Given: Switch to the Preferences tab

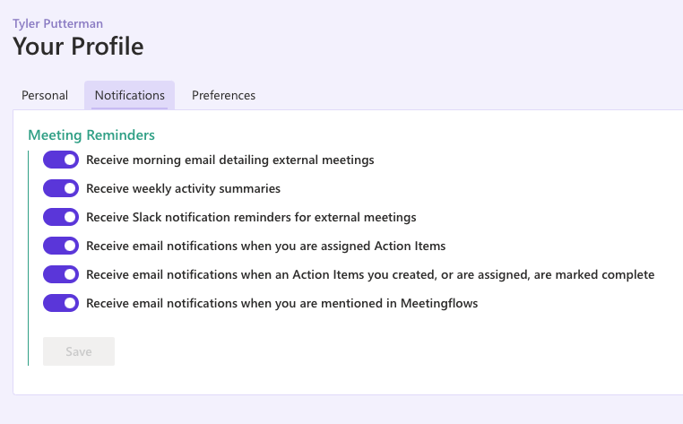Looking at the screenshot, I should click(223, 95).
